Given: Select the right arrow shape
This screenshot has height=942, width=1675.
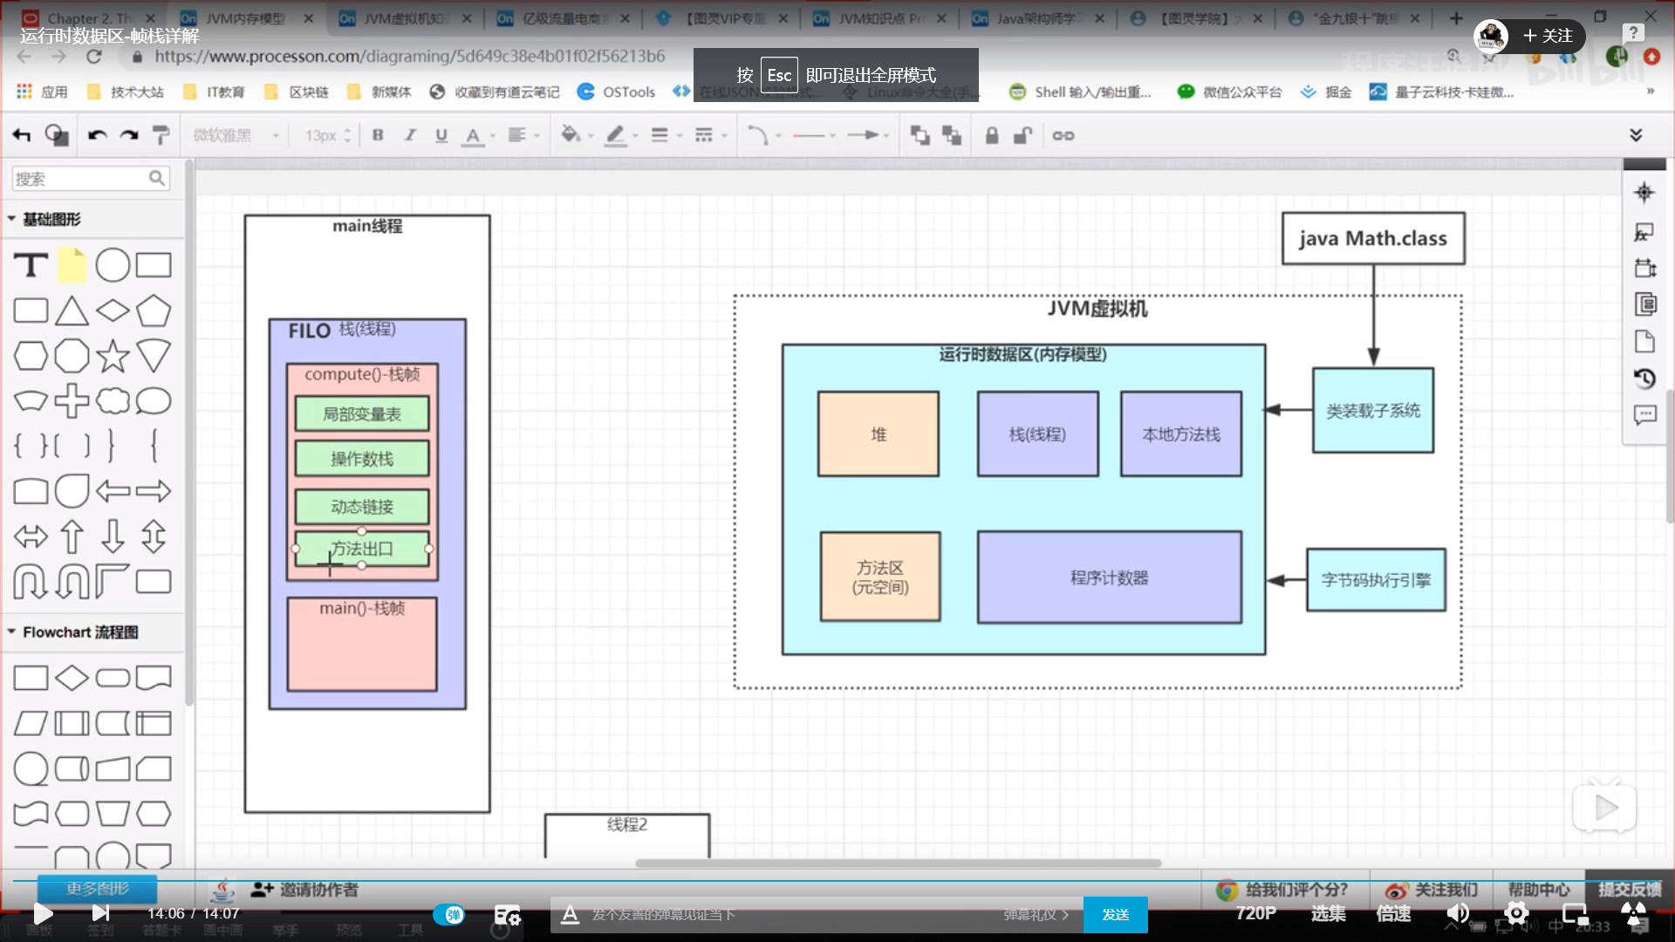Looking at the screenshot, I should 154,491.
